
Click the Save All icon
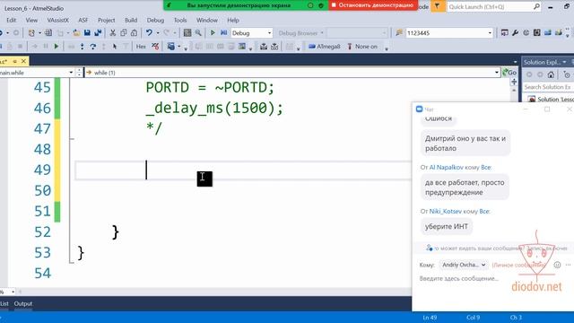tap(98, 33)
